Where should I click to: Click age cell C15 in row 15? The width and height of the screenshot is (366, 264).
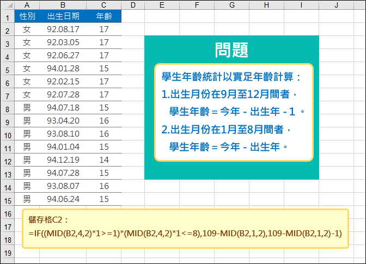[x=103, y=199]
